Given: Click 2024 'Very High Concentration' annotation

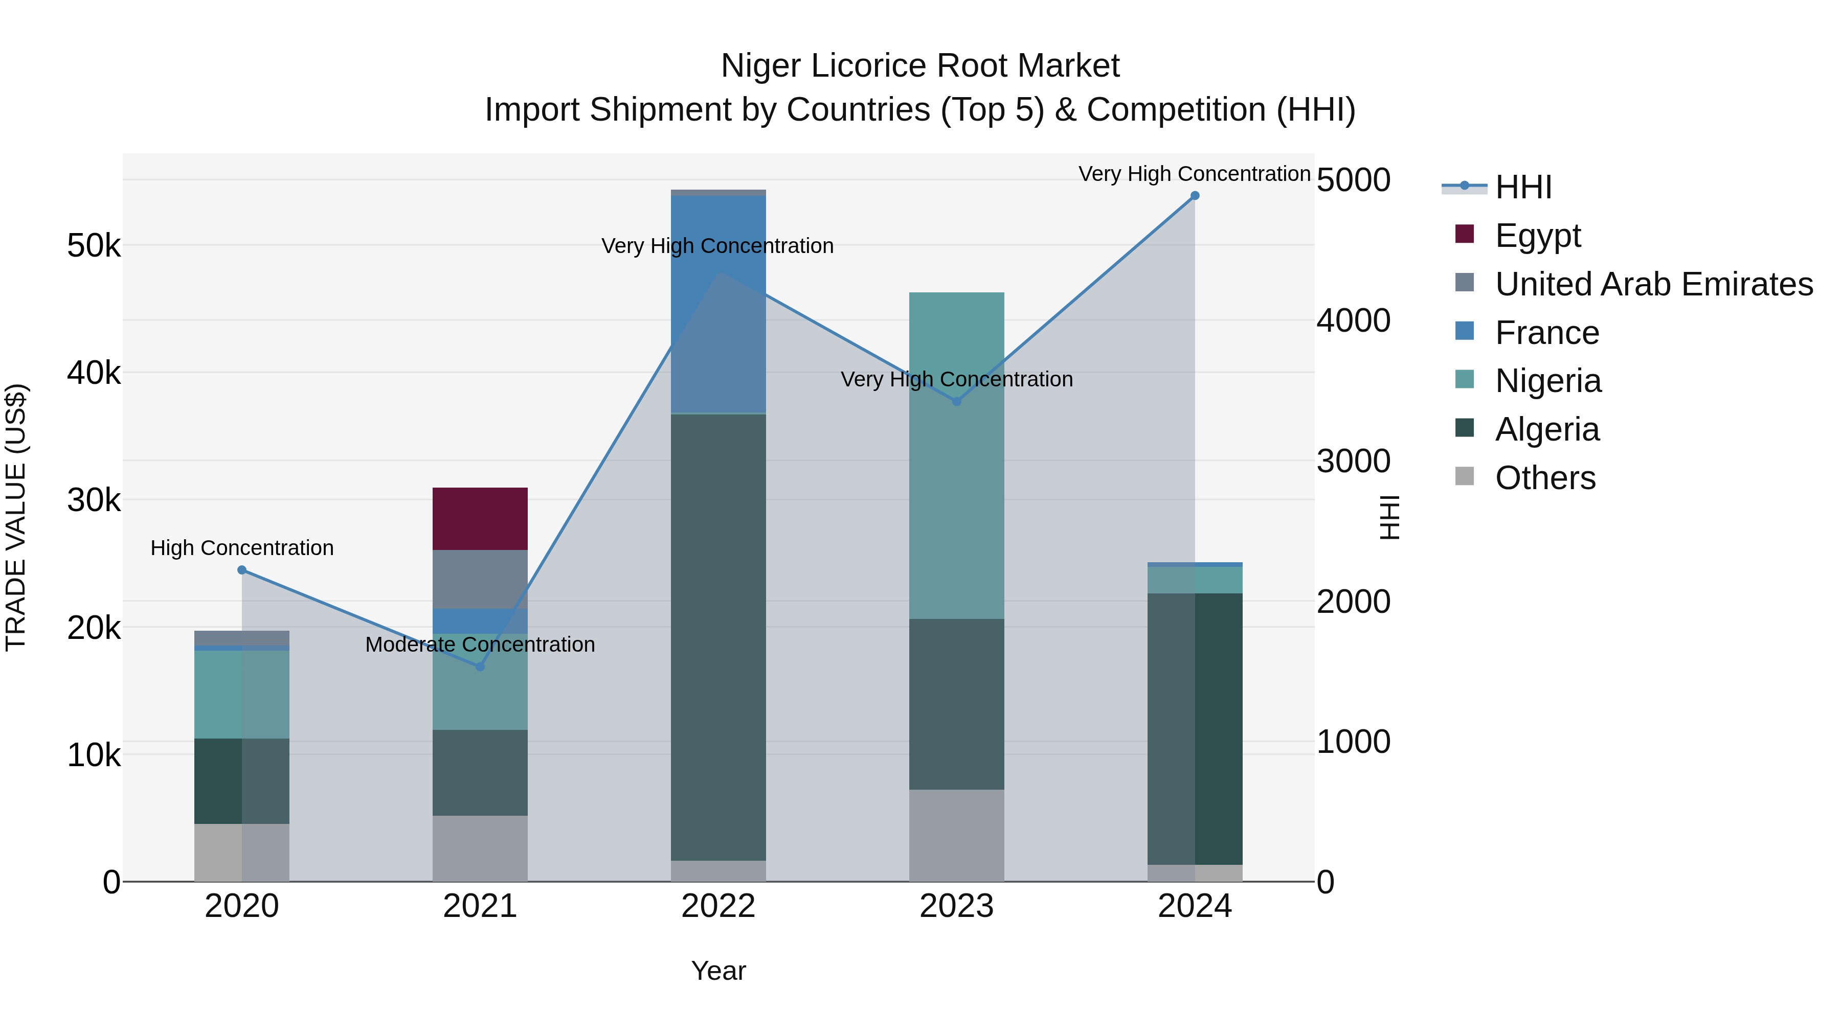Looking at the screenshot, I should (x=1194, y=174).
